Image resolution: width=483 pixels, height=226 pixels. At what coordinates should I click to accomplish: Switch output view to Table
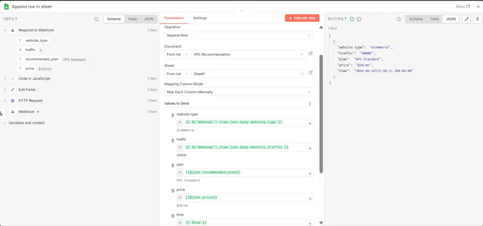pos(434,19)
